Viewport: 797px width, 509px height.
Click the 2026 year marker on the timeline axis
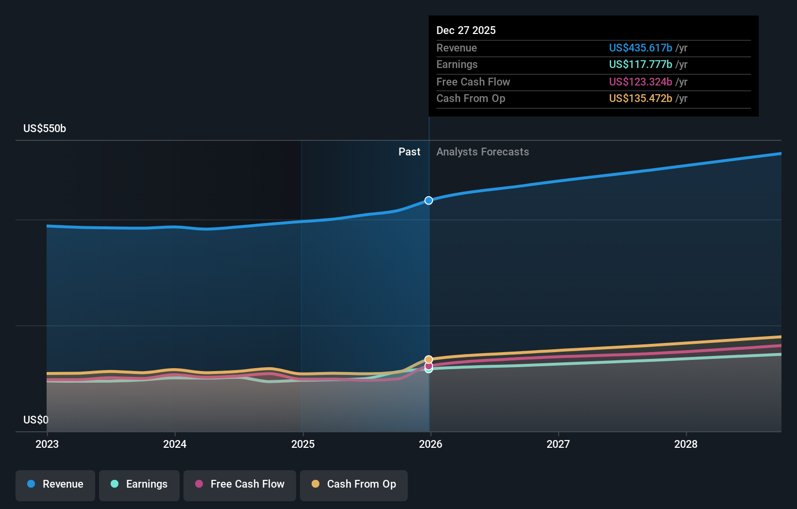(431, 444)
